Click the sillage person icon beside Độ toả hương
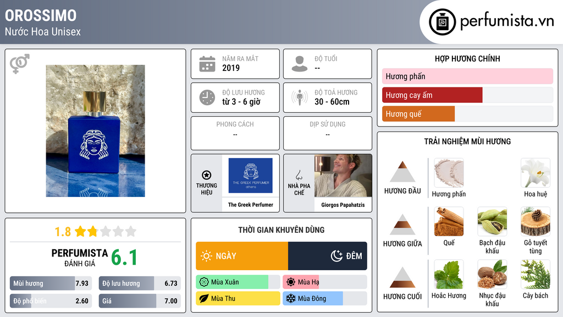This screenshot has height=317, width=563. (300, 97)
